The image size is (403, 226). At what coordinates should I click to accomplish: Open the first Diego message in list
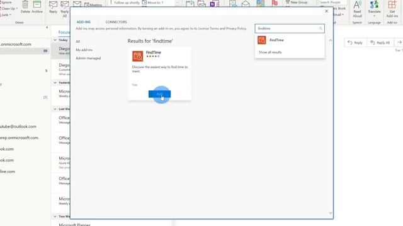[60, 51]
